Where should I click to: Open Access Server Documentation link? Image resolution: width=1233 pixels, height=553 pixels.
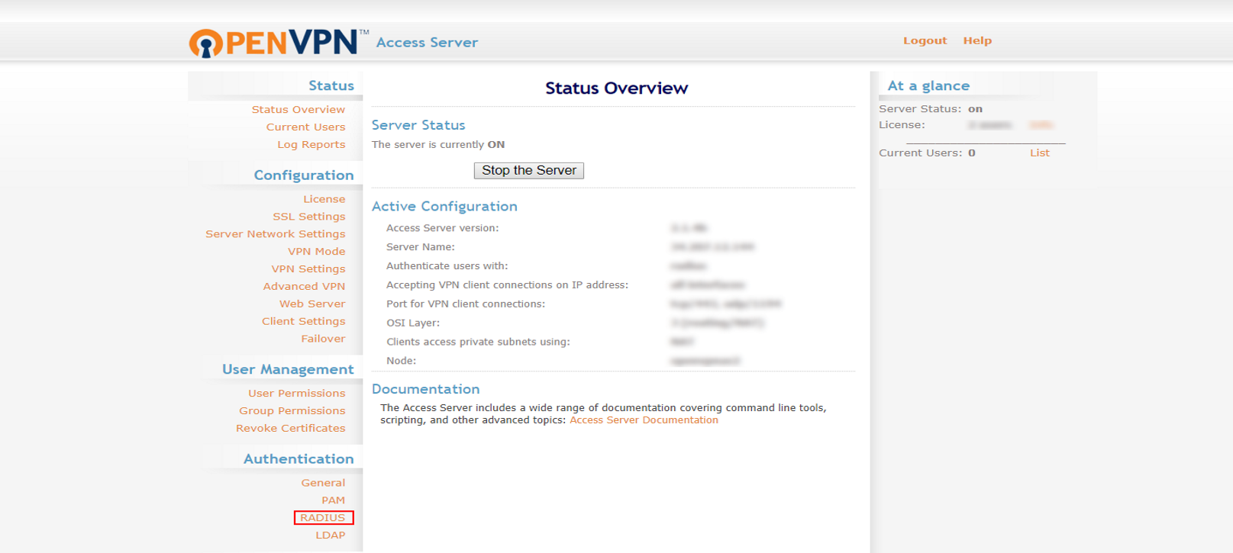(x=644, y=420)
